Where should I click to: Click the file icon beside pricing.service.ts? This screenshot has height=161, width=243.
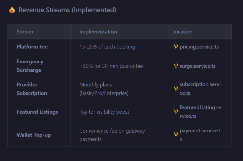point(176,46)
